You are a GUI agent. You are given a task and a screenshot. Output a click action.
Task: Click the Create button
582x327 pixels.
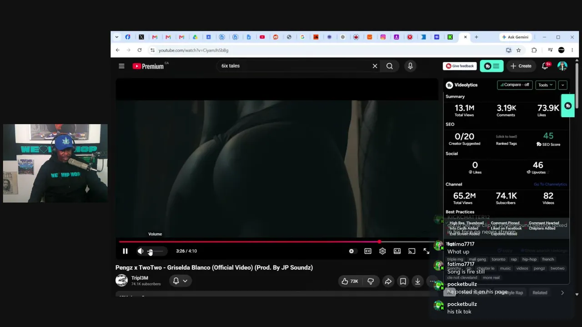(x=521, y=66)
